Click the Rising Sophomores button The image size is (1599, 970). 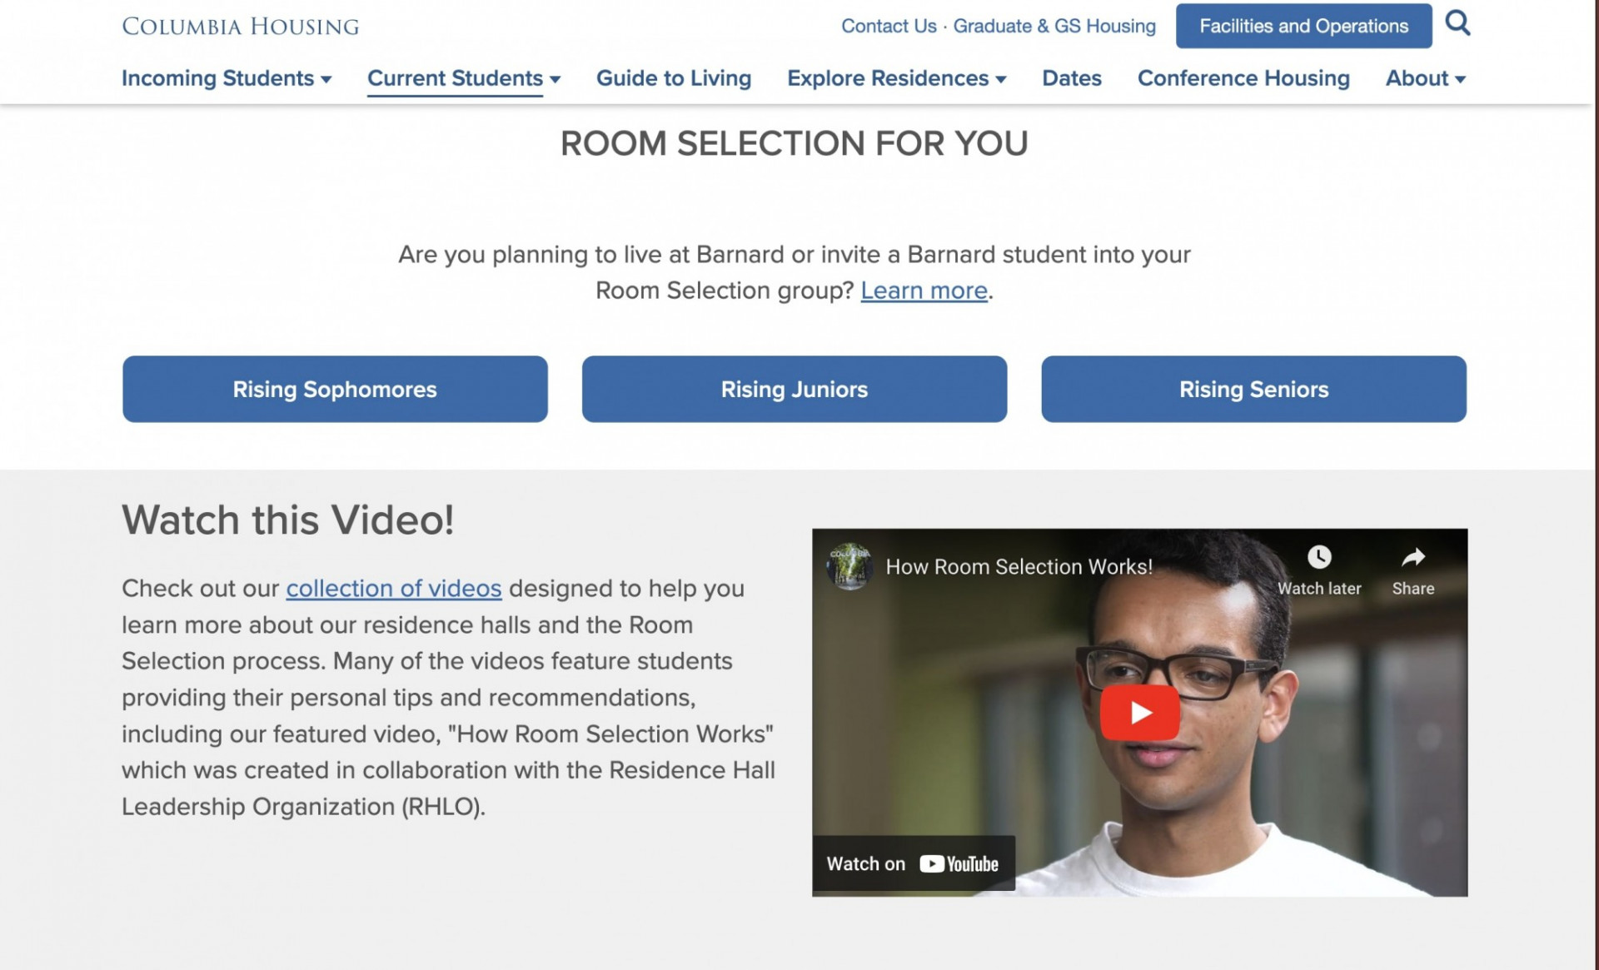click(335, 389)
